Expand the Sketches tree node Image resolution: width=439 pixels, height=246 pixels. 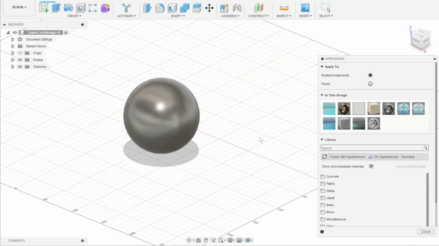coord(13,67)
